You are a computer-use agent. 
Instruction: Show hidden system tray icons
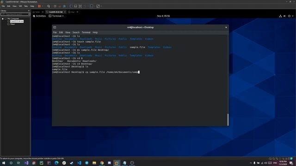click(x=251, y=163)
